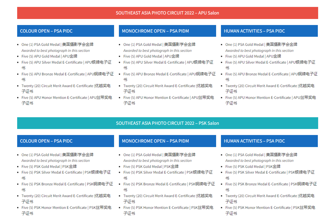Point at PSK Honor Mention E-Certificate in Colour Open

(67, 210)
